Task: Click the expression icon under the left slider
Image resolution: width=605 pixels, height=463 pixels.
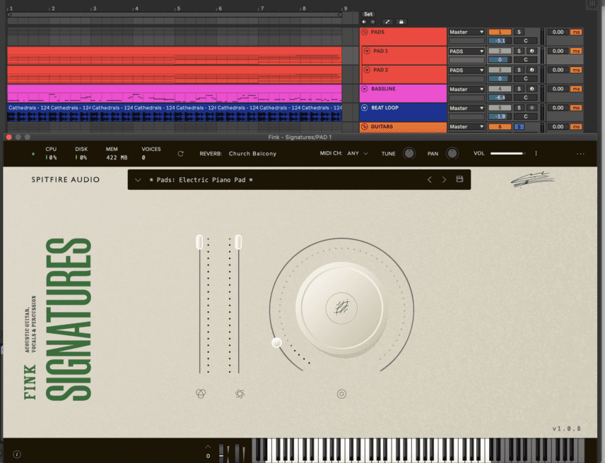Action: tap(201, 394)
